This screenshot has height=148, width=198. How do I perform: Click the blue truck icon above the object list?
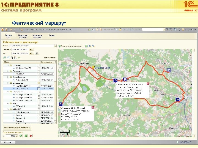8,58
